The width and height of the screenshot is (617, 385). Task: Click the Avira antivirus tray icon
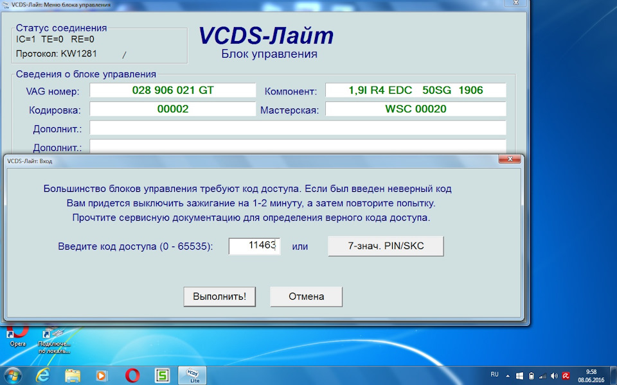tap(566, 376)
